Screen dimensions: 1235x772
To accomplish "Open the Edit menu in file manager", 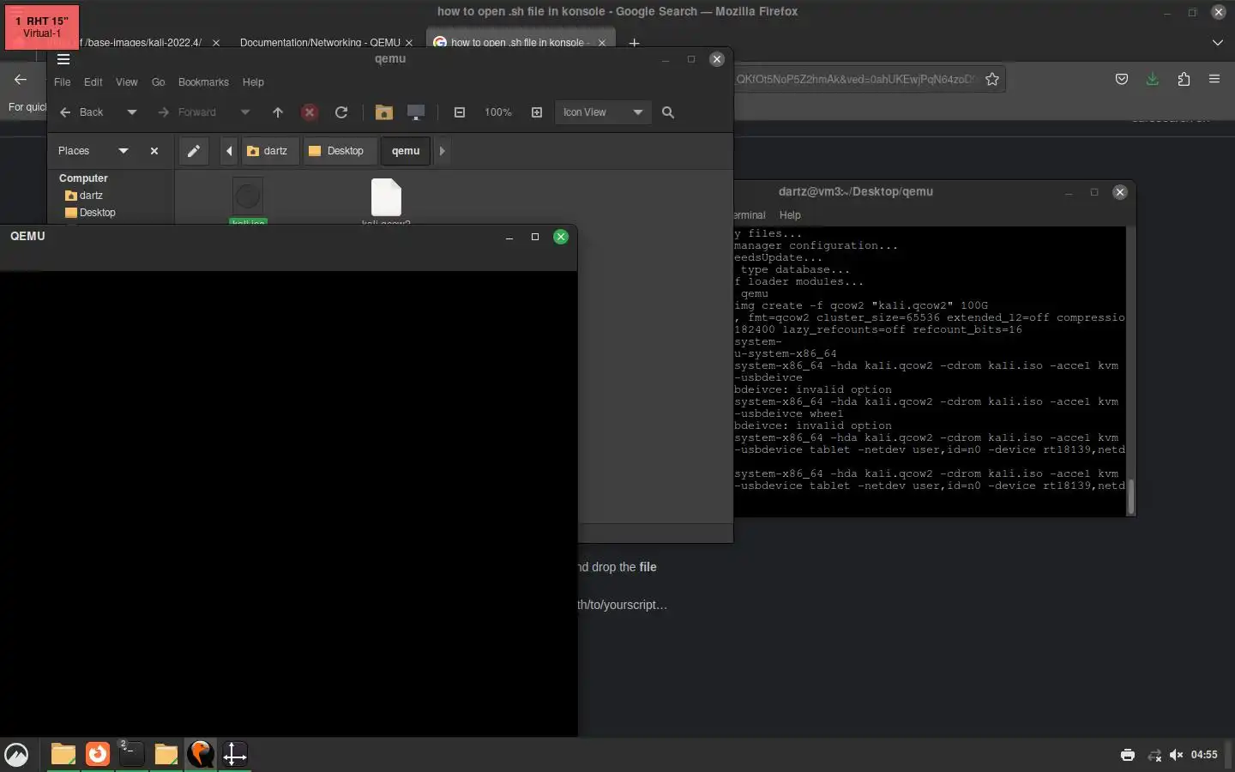I will click(93, 82).
